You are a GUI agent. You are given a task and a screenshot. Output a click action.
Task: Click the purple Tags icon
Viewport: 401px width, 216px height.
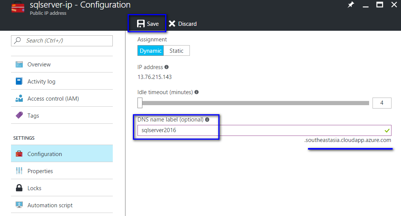(19, 115)
